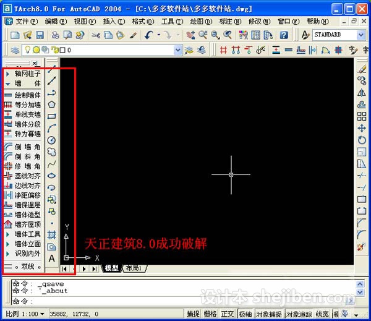Run the 墙保温层 command
Image resolution: width=371 pixels, height=321 pixels.
click(23, 205)
